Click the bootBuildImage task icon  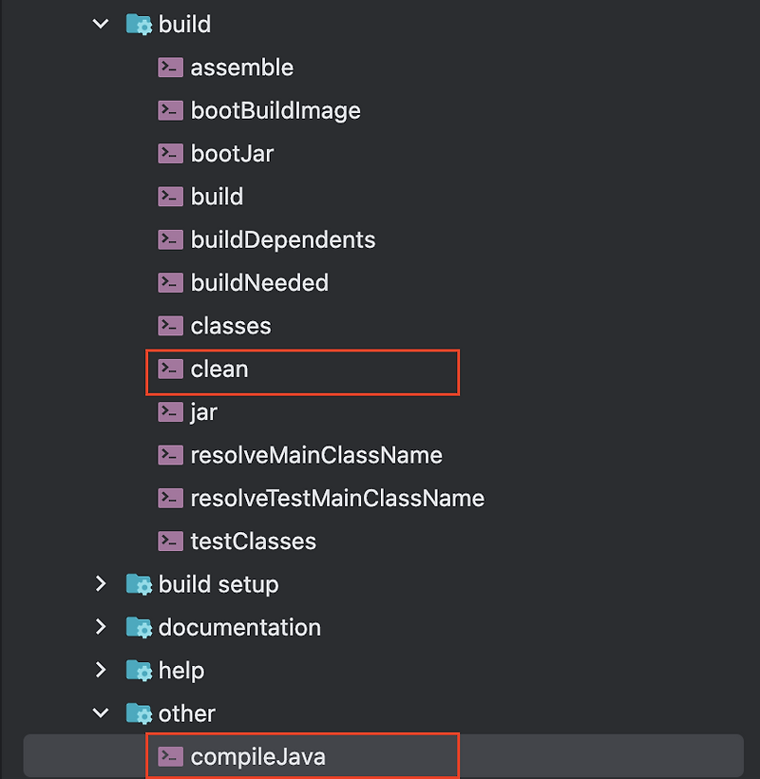[x=170, y=110]
